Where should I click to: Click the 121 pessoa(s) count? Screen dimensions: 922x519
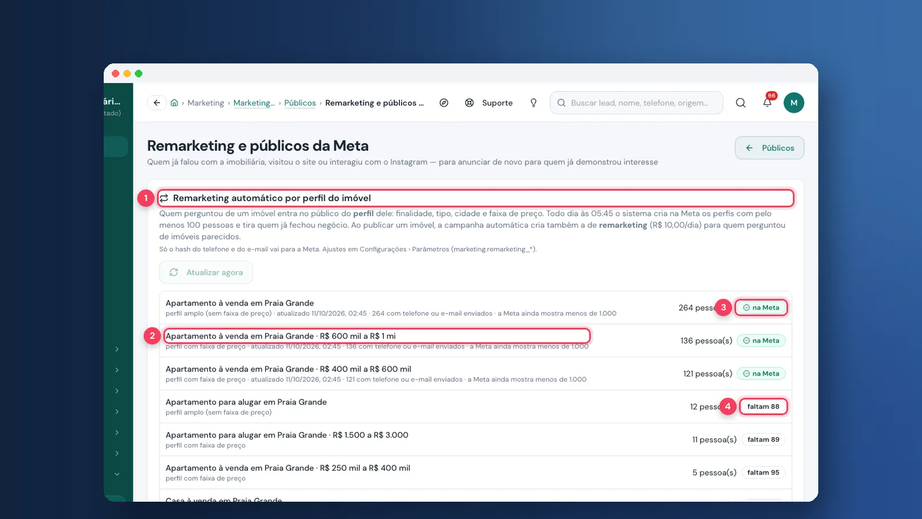[x=708, y=374]
